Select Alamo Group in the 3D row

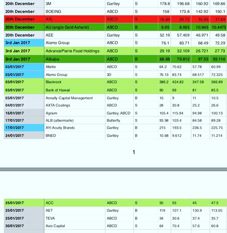[x=74, y=75]
